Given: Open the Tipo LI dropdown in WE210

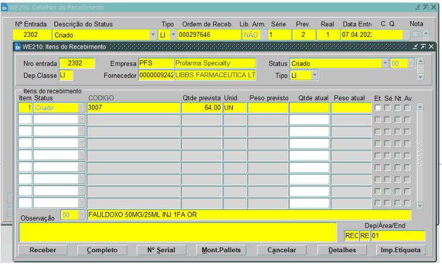Looking at the screenshot, I should click(x=315, y=75).
